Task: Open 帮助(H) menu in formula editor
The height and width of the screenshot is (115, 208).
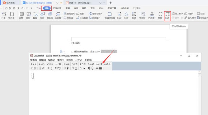Action: click(88, 60)
